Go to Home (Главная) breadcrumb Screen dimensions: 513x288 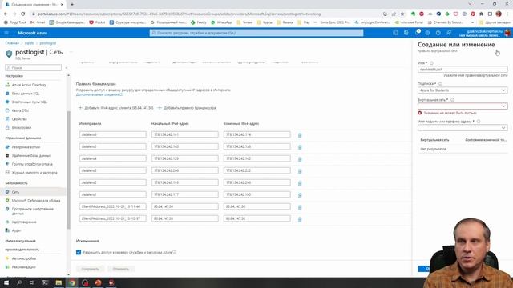coord(12,43)
